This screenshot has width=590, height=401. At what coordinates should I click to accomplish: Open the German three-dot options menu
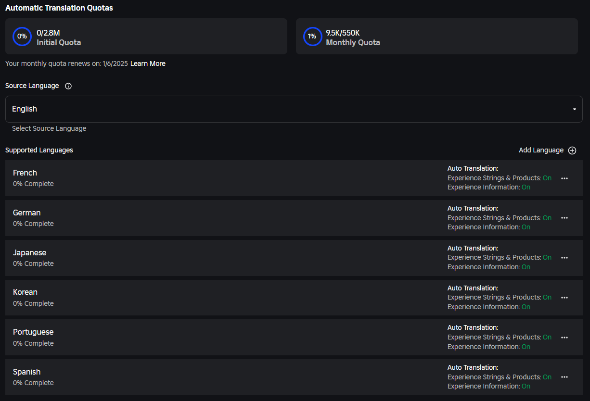(x=564, y=218)
